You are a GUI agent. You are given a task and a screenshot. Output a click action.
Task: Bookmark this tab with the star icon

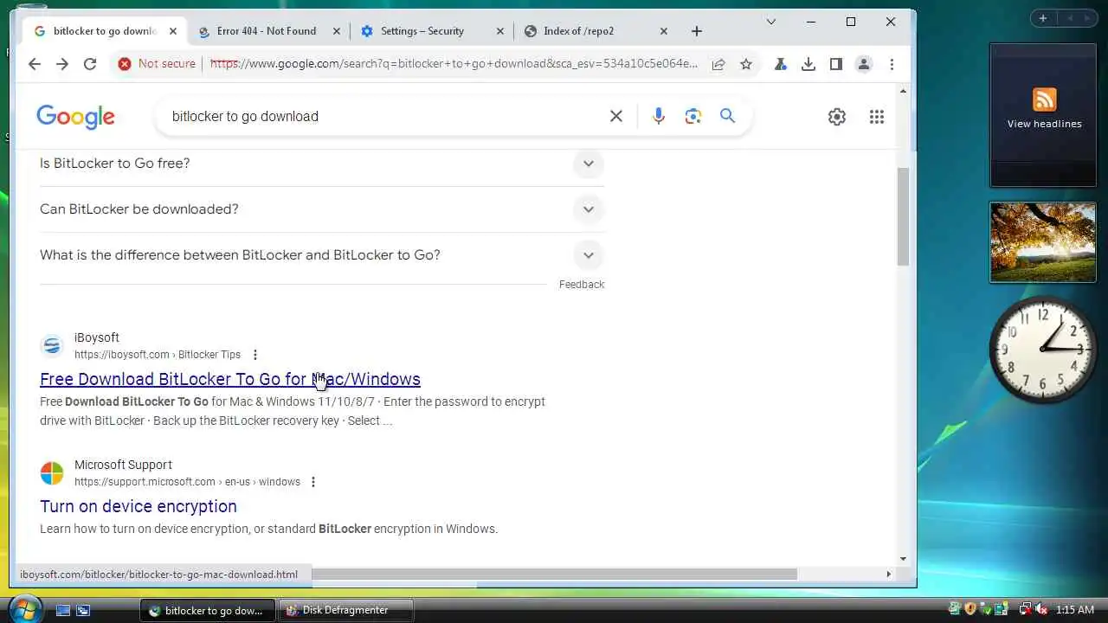746,64
